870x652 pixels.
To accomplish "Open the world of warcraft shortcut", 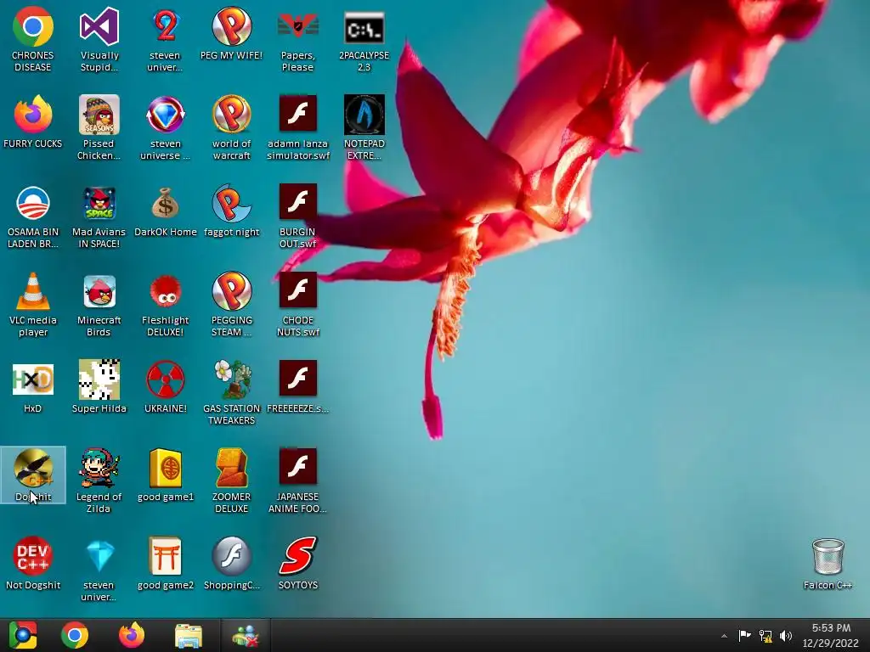I will (x=231, y=127).
